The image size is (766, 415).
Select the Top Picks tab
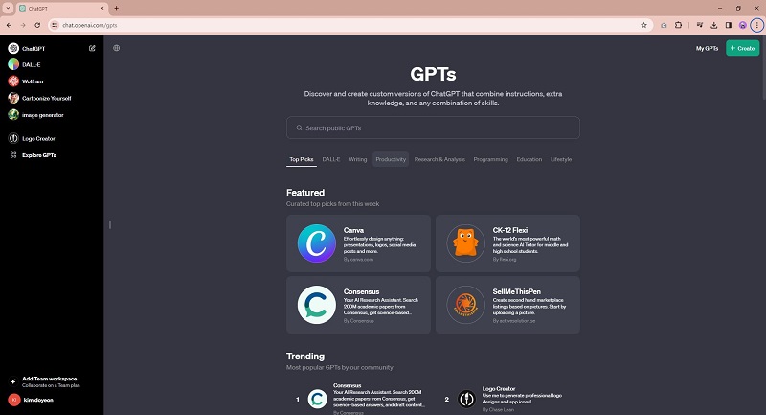(x=302, y=159)
